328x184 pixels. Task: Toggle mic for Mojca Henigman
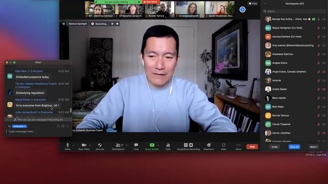[x=319, y=28]
